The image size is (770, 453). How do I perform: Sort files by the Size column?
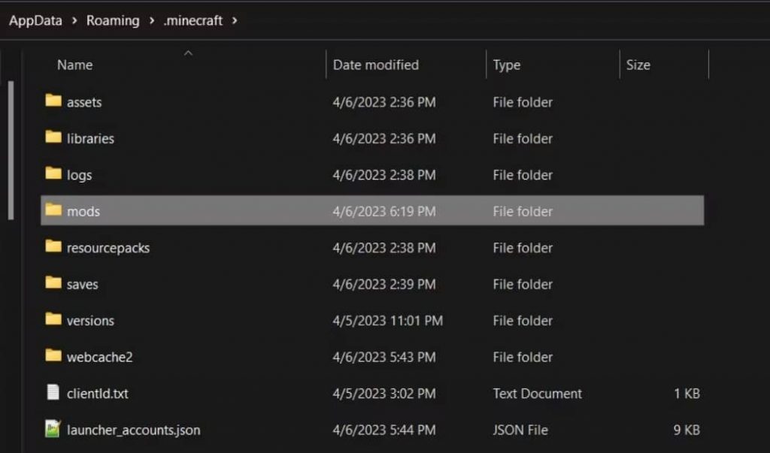(638, 65)
